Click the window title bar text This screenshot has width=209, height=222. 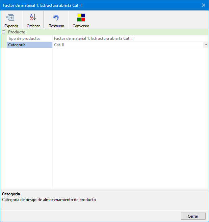point(43,5)
